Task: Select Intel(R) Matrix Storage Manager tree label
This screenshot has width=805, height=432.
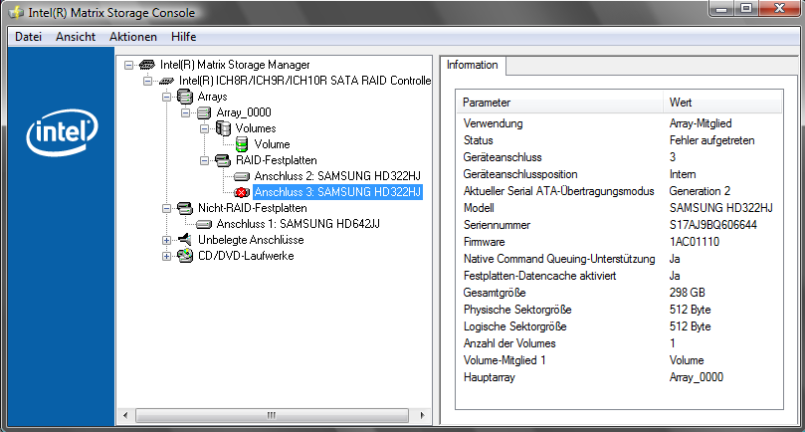Action: click(235, 65)
